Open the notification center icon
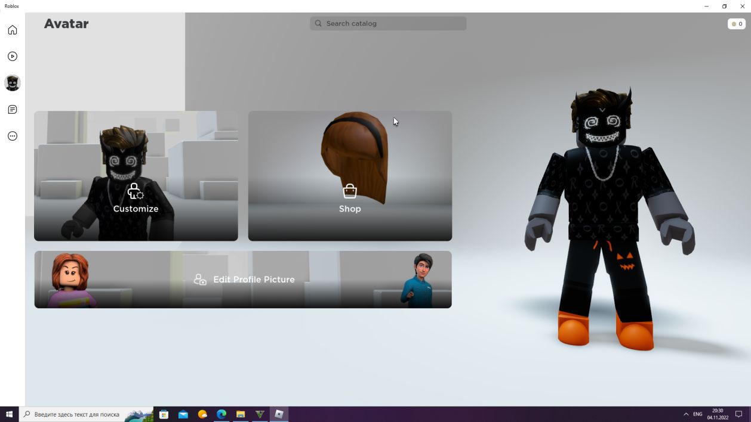 [x=739, y=414]
